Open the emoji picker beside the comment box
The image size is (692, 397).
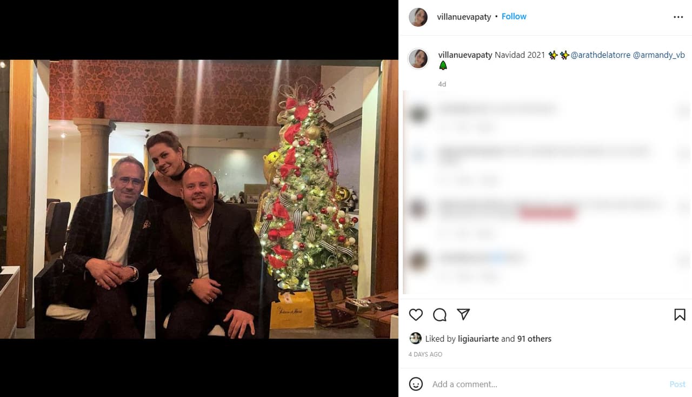[416, 384]
